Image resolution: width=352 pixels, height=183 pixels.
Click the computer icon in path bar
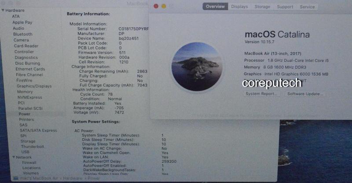[x=15, y=179]
